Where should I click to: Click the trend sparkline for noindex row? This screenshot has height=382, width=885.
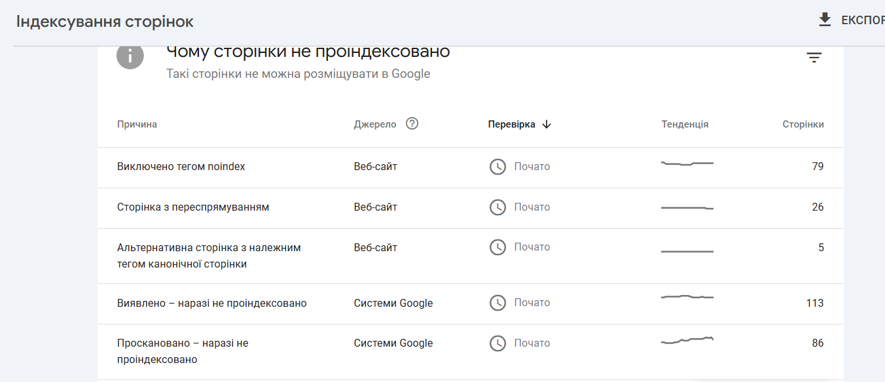pyautogui.click(x=687, y=164)
